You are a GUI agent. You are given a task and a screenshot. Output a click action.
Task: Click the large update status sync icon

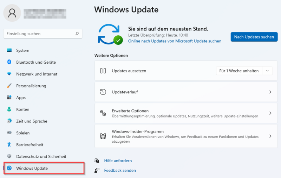(x=110, y=34)
